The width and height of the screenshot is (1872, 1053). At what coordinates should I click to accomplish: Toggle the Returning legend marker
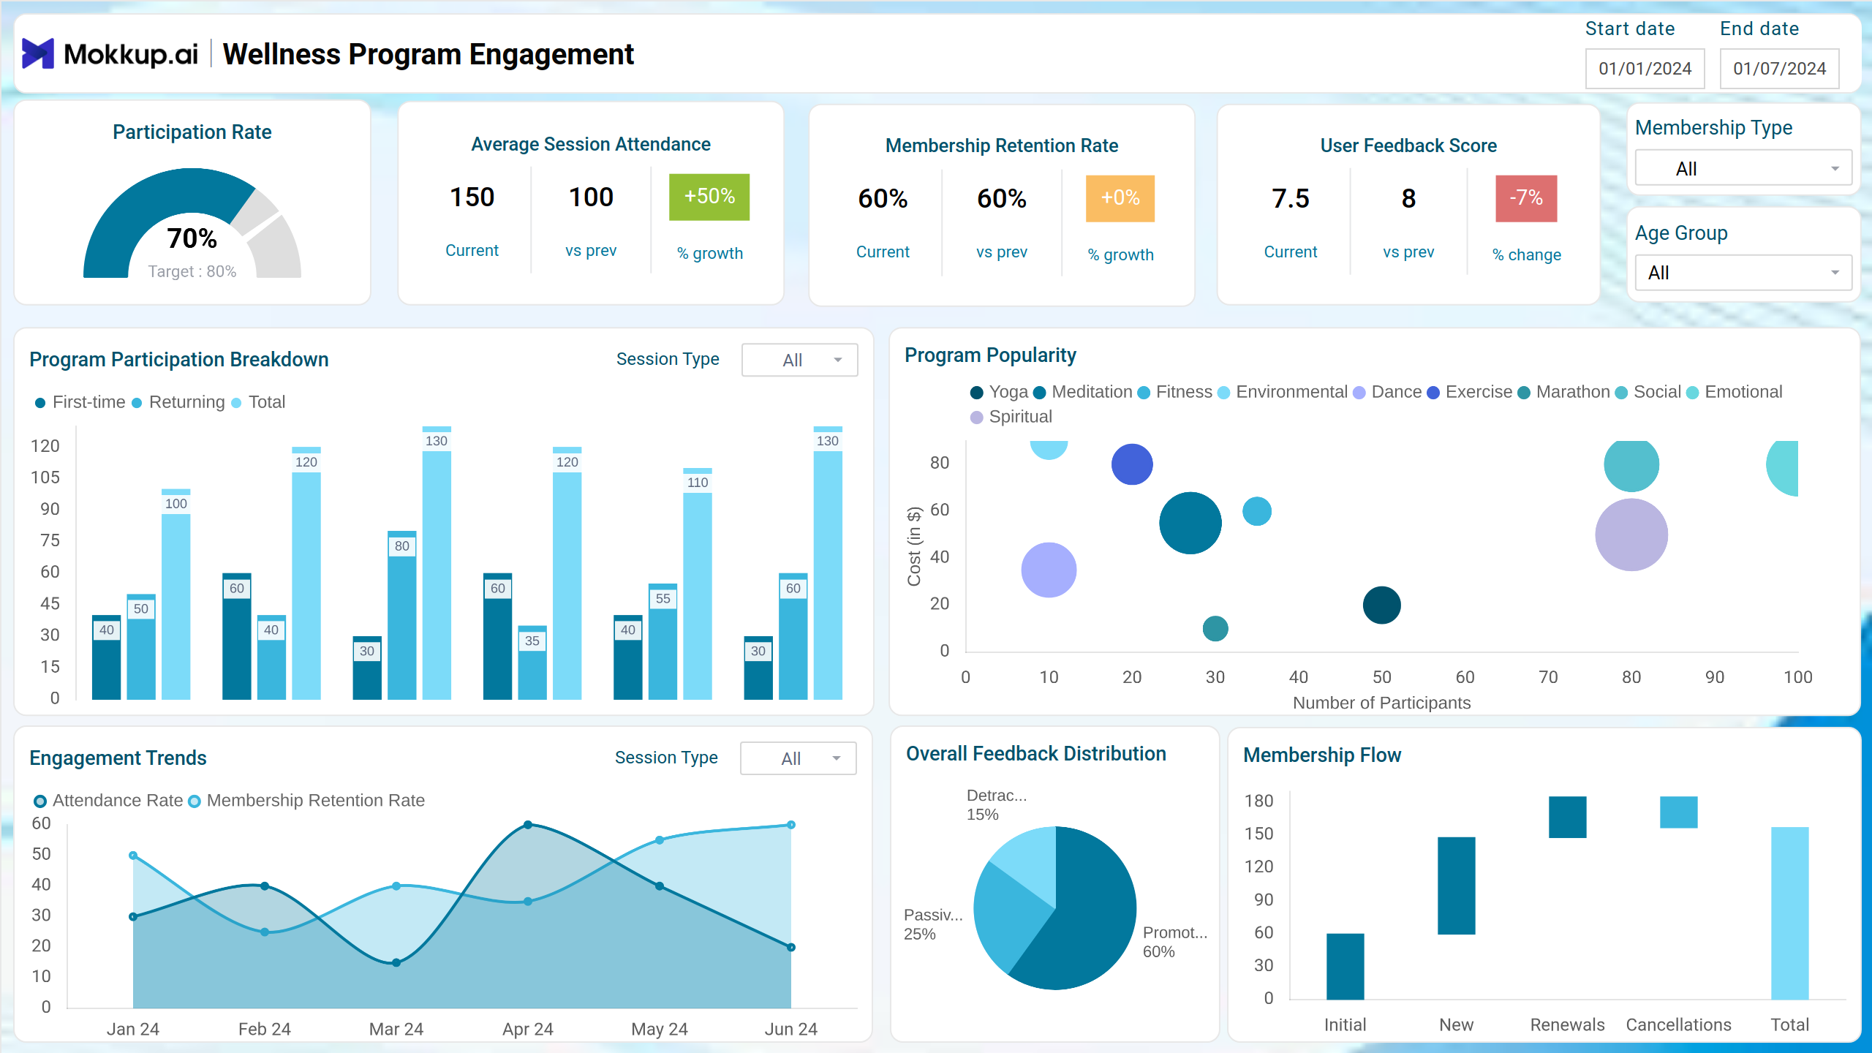pos(137,403)
